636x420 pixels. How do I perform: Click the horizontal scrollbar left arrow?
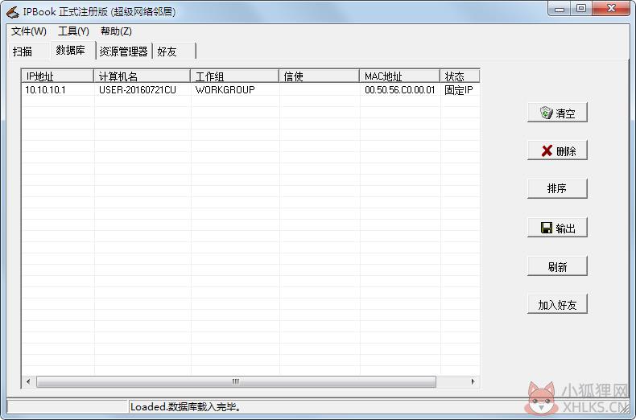point(28,381)
